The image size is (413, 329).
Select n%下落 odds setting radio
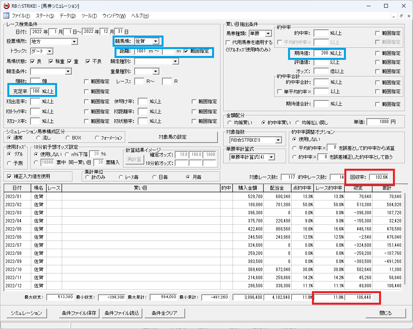pos(67,154)
